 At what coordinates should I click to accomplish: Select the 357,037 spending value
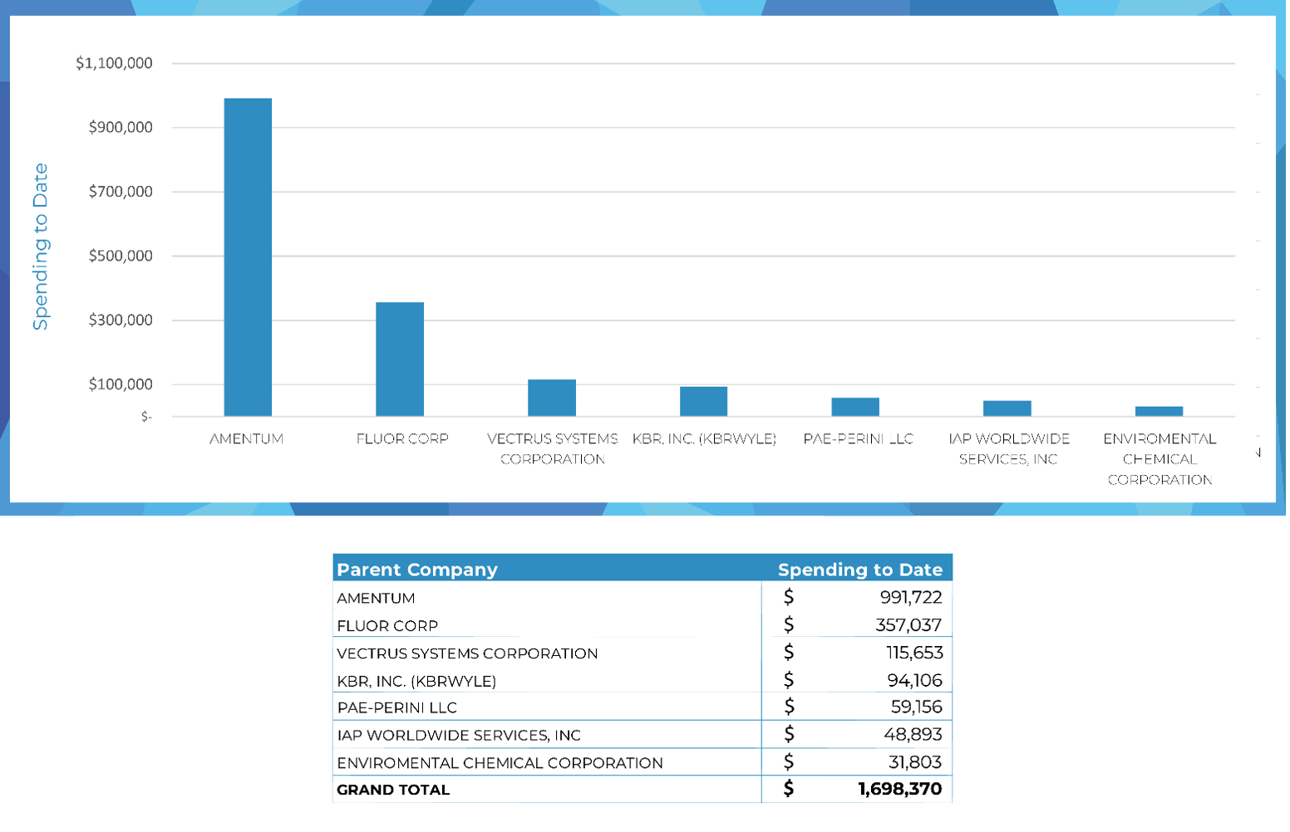click(x=908, y=625)
